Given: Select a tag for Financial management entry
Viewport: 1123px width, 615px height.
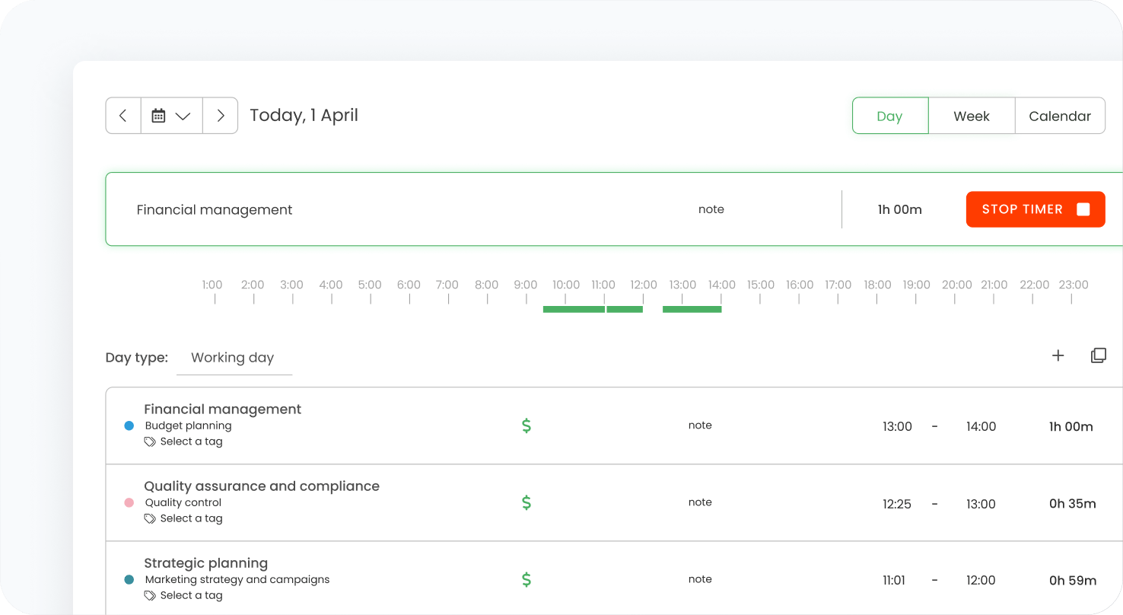Looking at the screenshot, I should coord(183,441).
